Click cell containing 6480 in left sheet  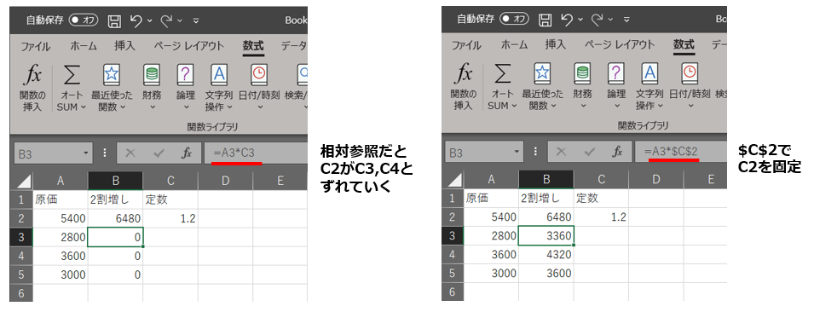(115, 218)
